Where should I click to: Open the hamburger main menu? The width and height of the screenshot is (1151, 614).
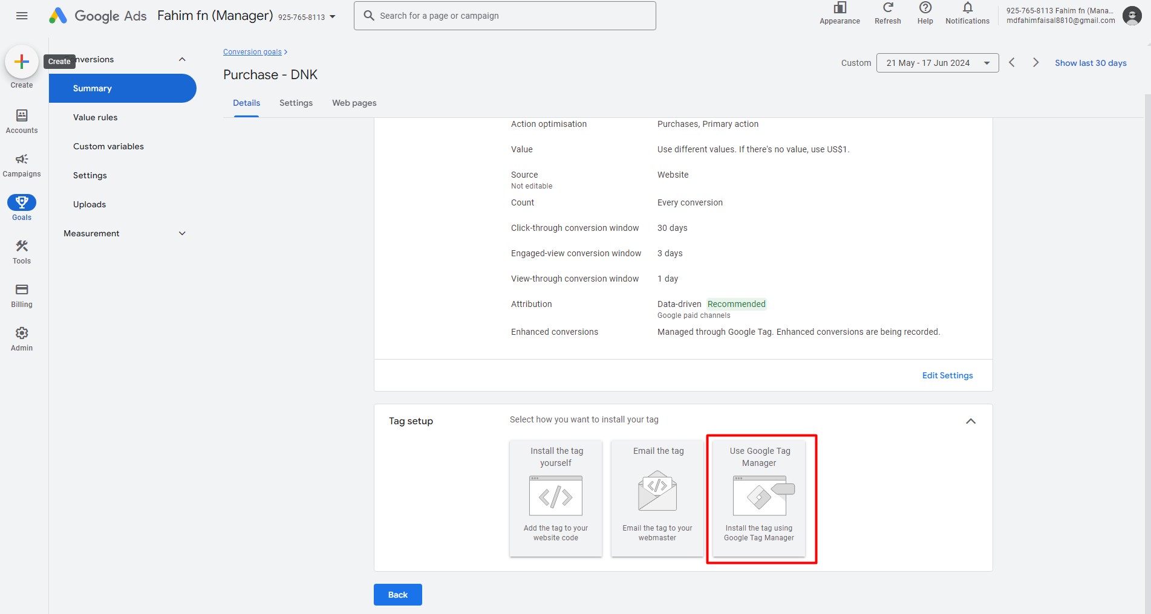22,16
